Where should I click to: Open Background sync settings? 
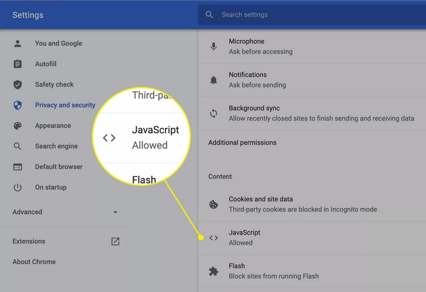coord(312,114)
